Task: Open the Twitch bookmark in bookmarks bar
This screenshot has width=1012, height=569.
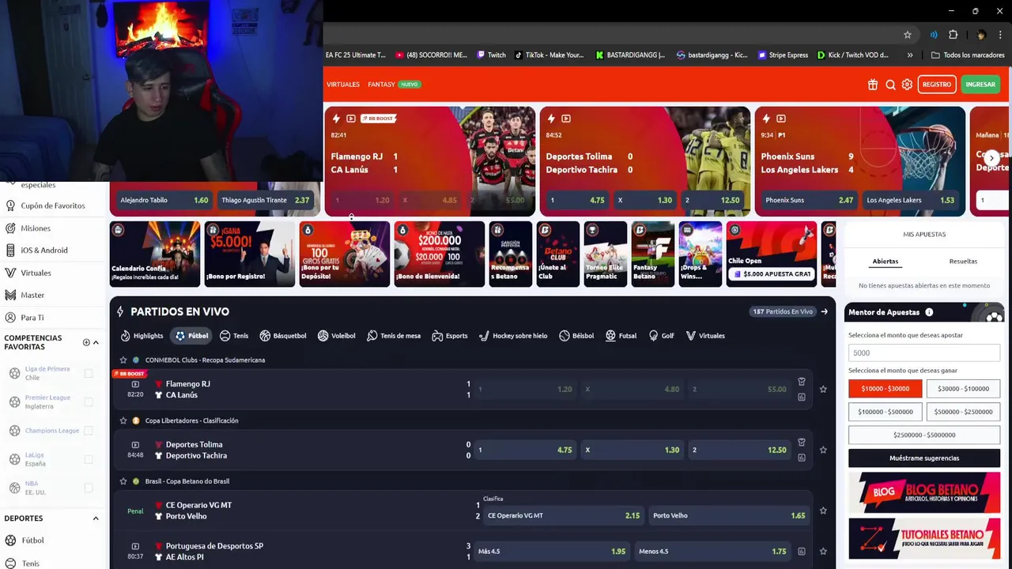Action: [x=490, y=55]
